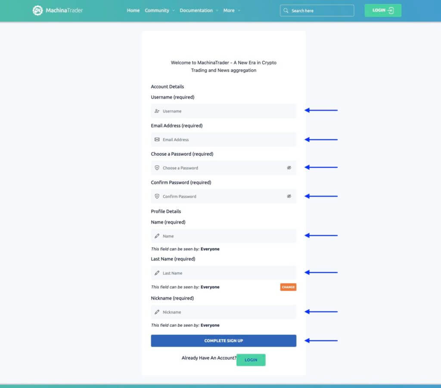Open the Documentation menu
The width and height of the screenshot is (441, 388).
[196, 10]
